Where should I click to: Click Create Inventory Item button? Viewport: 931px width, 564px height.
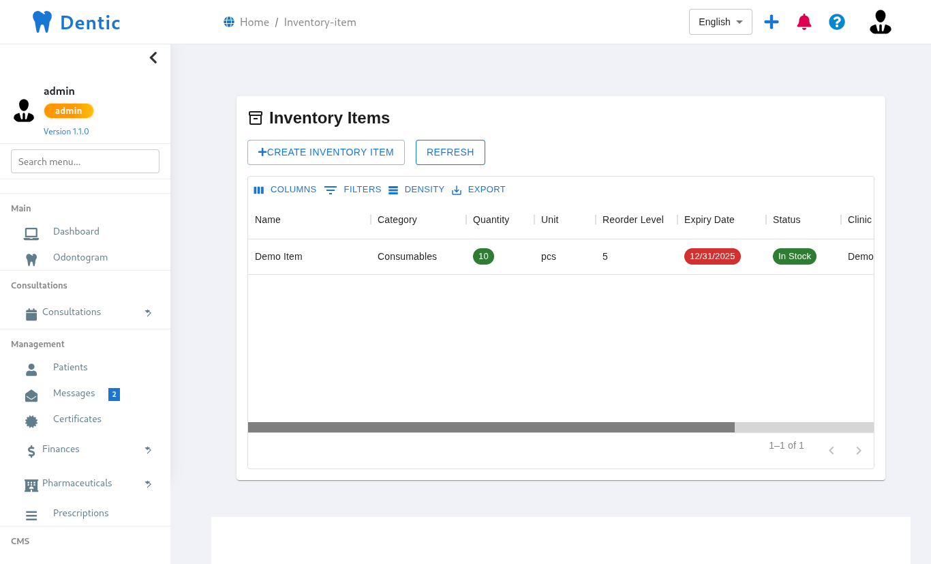[326, 152]
